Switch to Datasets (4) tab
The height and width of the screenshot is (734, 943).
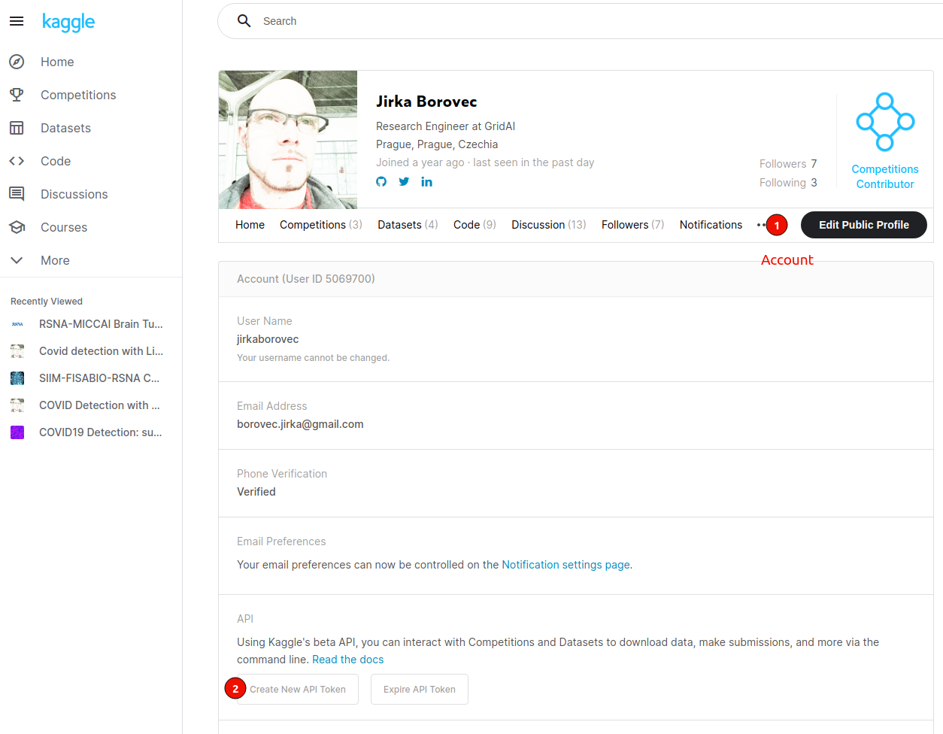pyautogui.click(x=408, y=225)
